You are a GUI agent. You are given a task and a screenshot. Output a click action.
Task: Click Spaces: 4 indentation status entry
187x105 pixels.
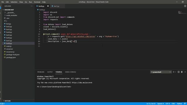point(160,104)
